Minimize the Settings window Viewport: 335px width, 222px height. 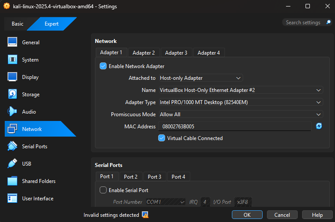click(288, 6)
